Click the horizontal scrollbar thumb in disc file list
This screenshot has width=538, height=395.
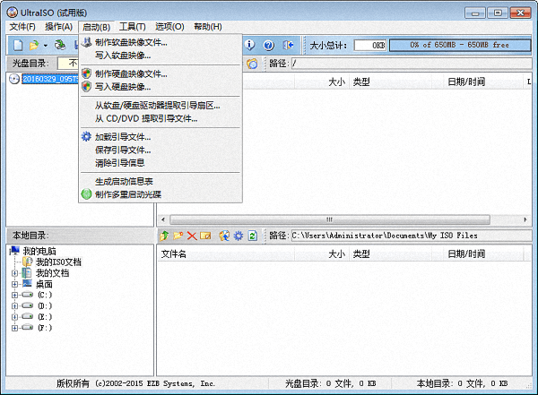click(330, 219)
